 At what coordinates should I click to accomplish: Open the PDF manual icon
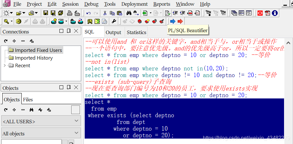(267, 13)
